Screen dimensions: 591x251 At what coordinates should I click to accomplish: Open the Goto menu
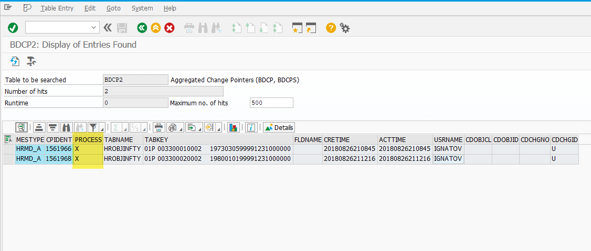(x=114, y=8)
